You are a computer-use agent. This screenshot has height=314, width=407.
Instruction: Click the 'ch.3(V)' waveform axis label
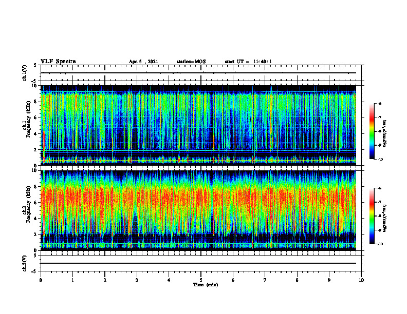[24, 263]
